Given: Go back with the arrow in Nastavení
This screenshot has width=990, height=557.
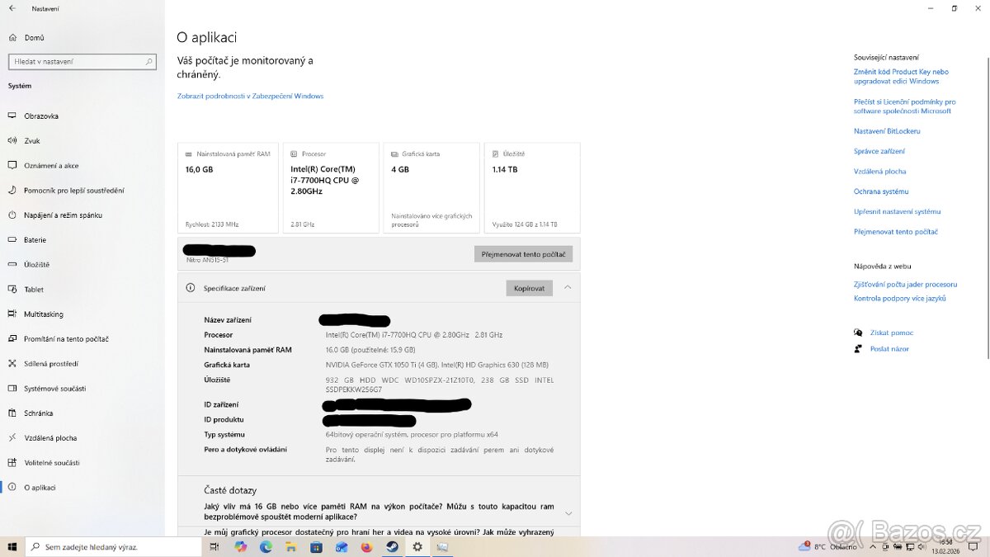Looking at the screenshot, I should tap(12, 8).
